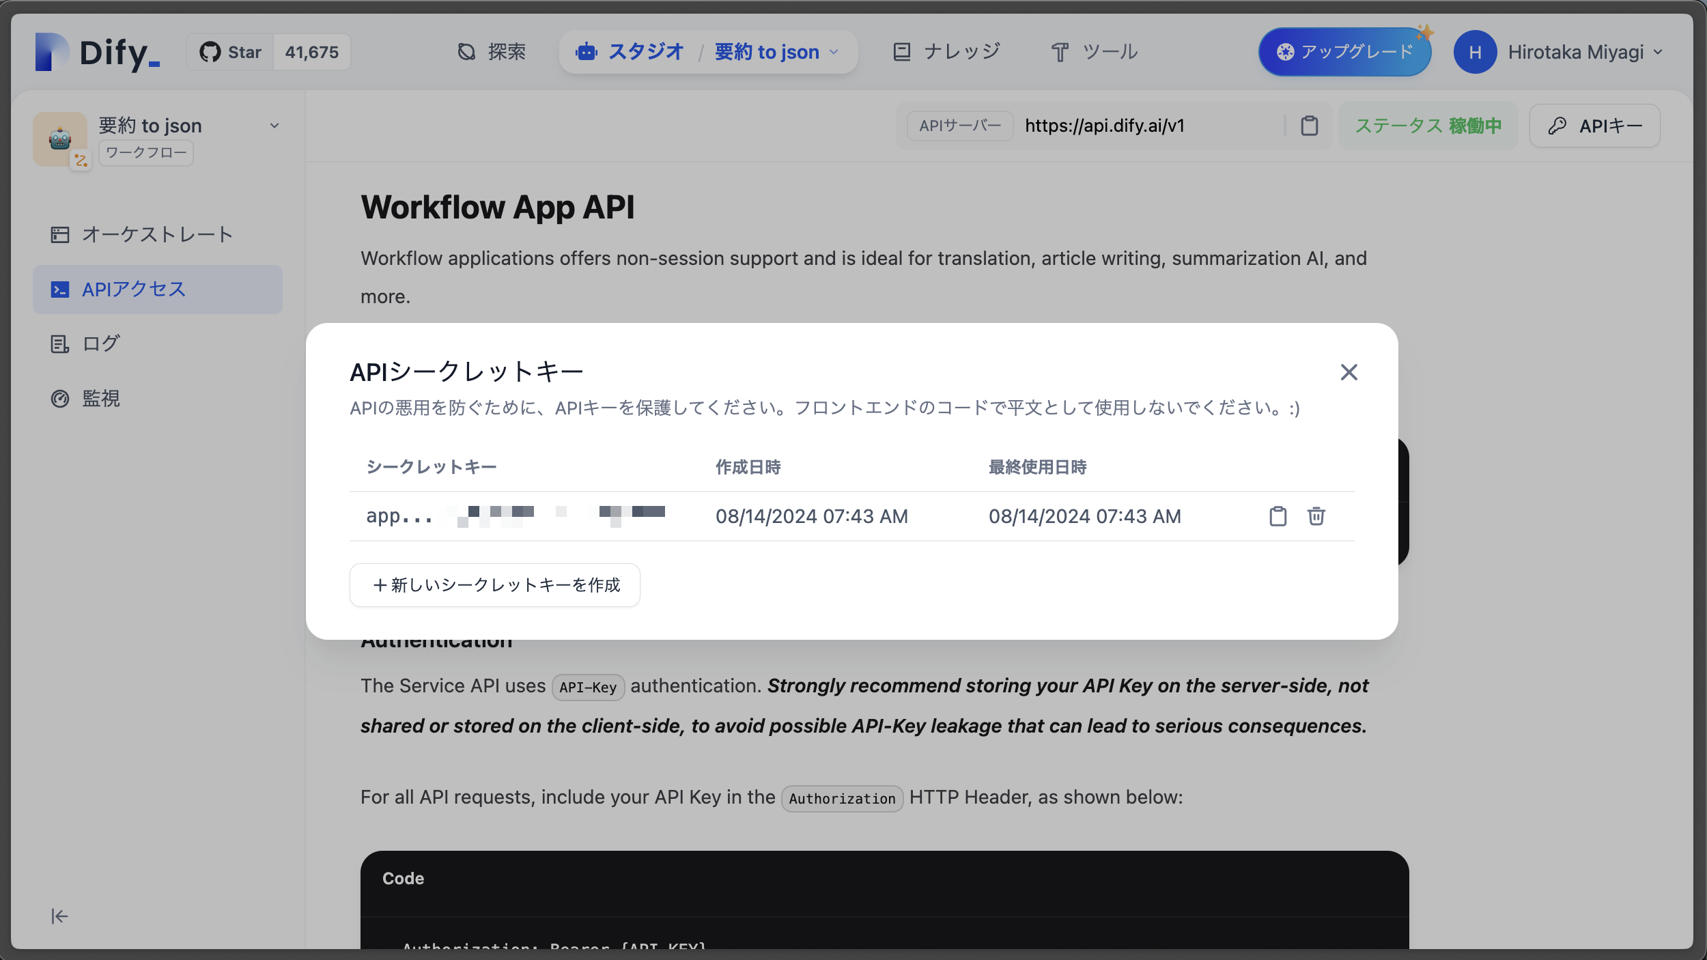Delete the secret key using trash icon
Image resolution: width=1707 pixels, height=960 pixels.
pos(1316,516)
